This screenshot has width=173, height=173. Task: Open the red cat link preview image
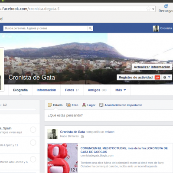[x=62, y=158]
